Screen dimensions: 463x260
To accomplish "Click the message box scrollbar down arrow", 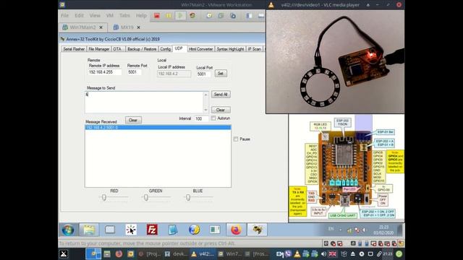I will (x=205, y=110).
